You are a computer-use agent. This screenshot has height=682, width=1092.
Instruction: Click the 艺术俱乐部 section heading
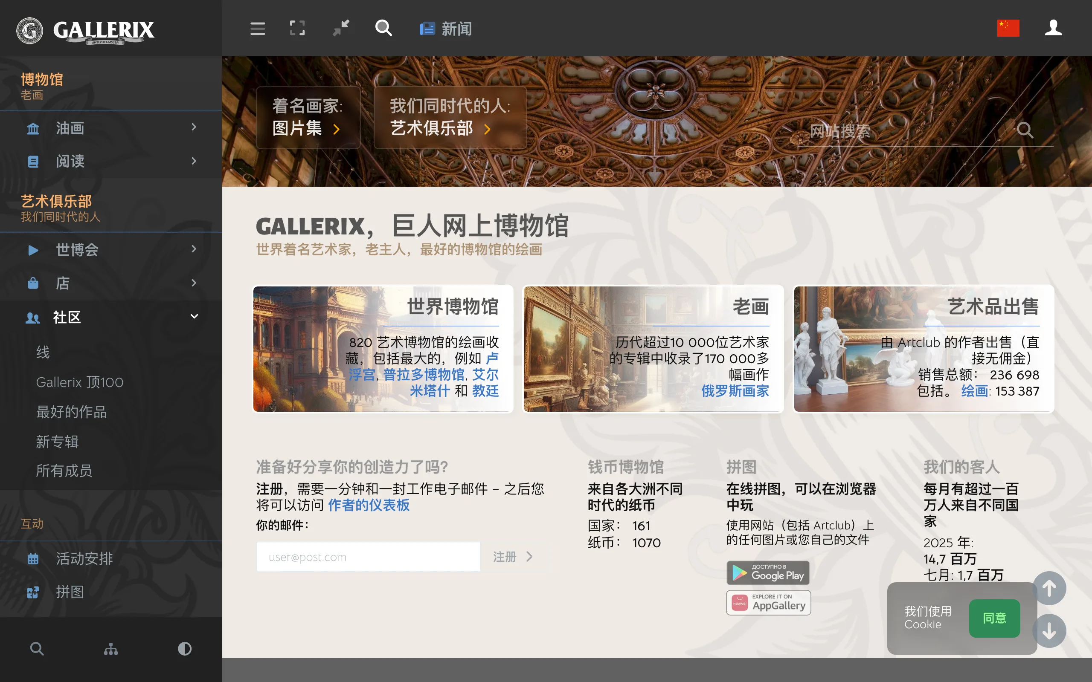coord(60,208)
